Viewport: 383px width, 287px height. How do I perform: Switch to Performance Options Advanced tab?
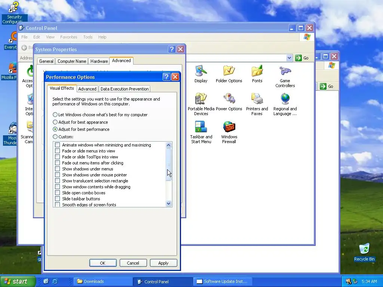[87, 89]
